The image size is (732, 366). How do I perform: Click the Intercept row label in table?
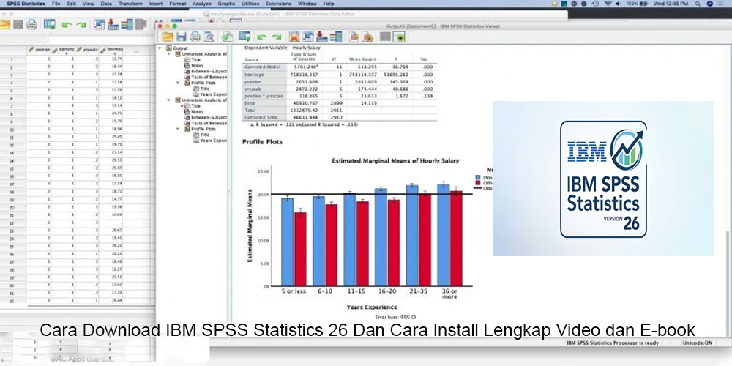point(254,74)
